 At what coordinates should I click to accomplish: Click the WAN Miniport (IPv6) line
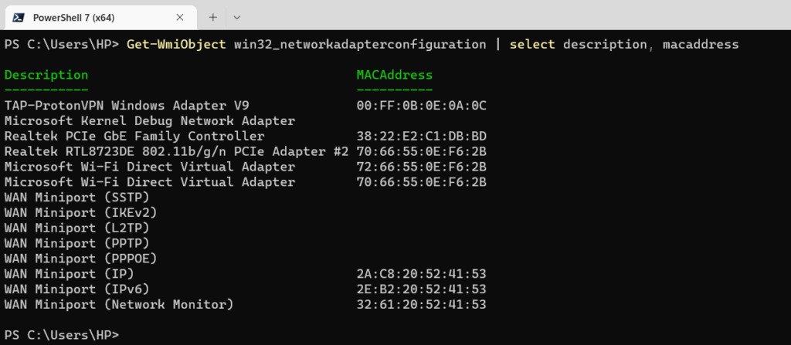point(245,289)
